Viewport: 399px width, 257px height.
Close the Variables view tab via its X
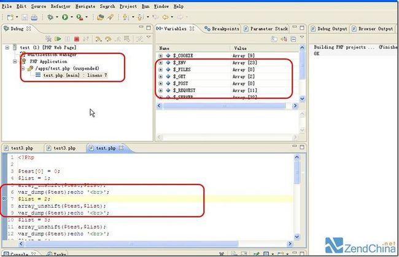coord(192,28)
